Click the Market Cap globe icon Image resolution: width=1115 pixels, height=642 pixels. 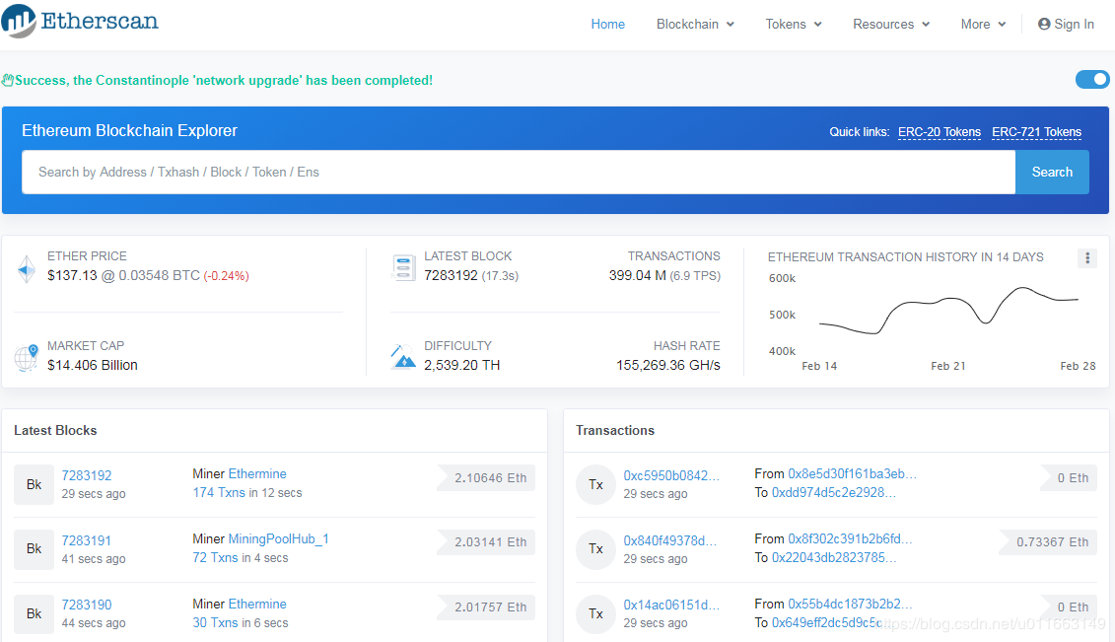[27, 358]
